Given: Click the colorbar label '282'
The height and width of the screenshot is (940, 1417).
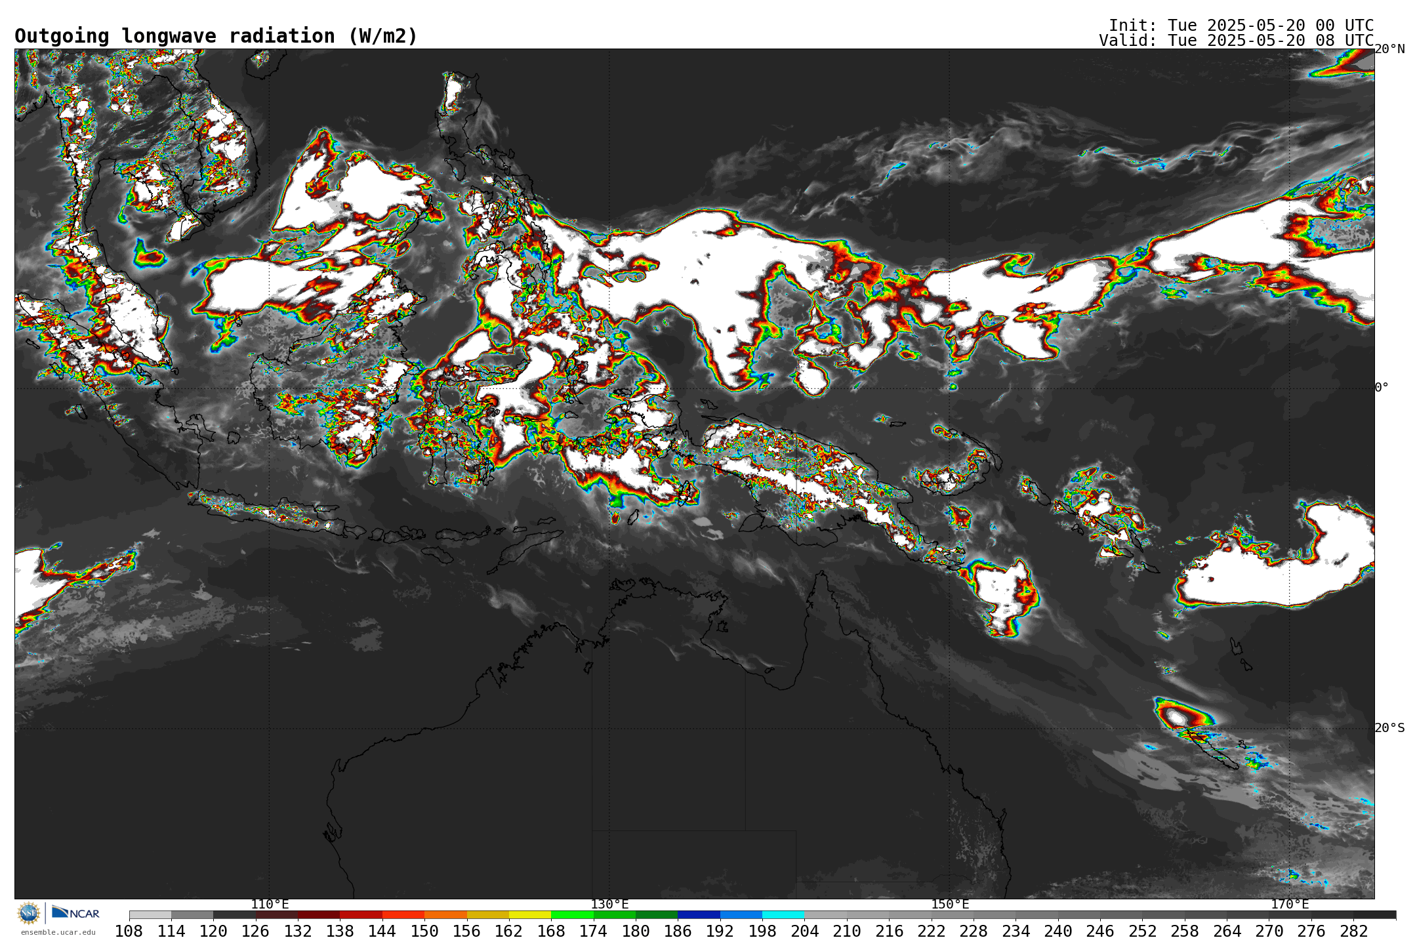Looking at the screenshot, I should (1354, 931).
